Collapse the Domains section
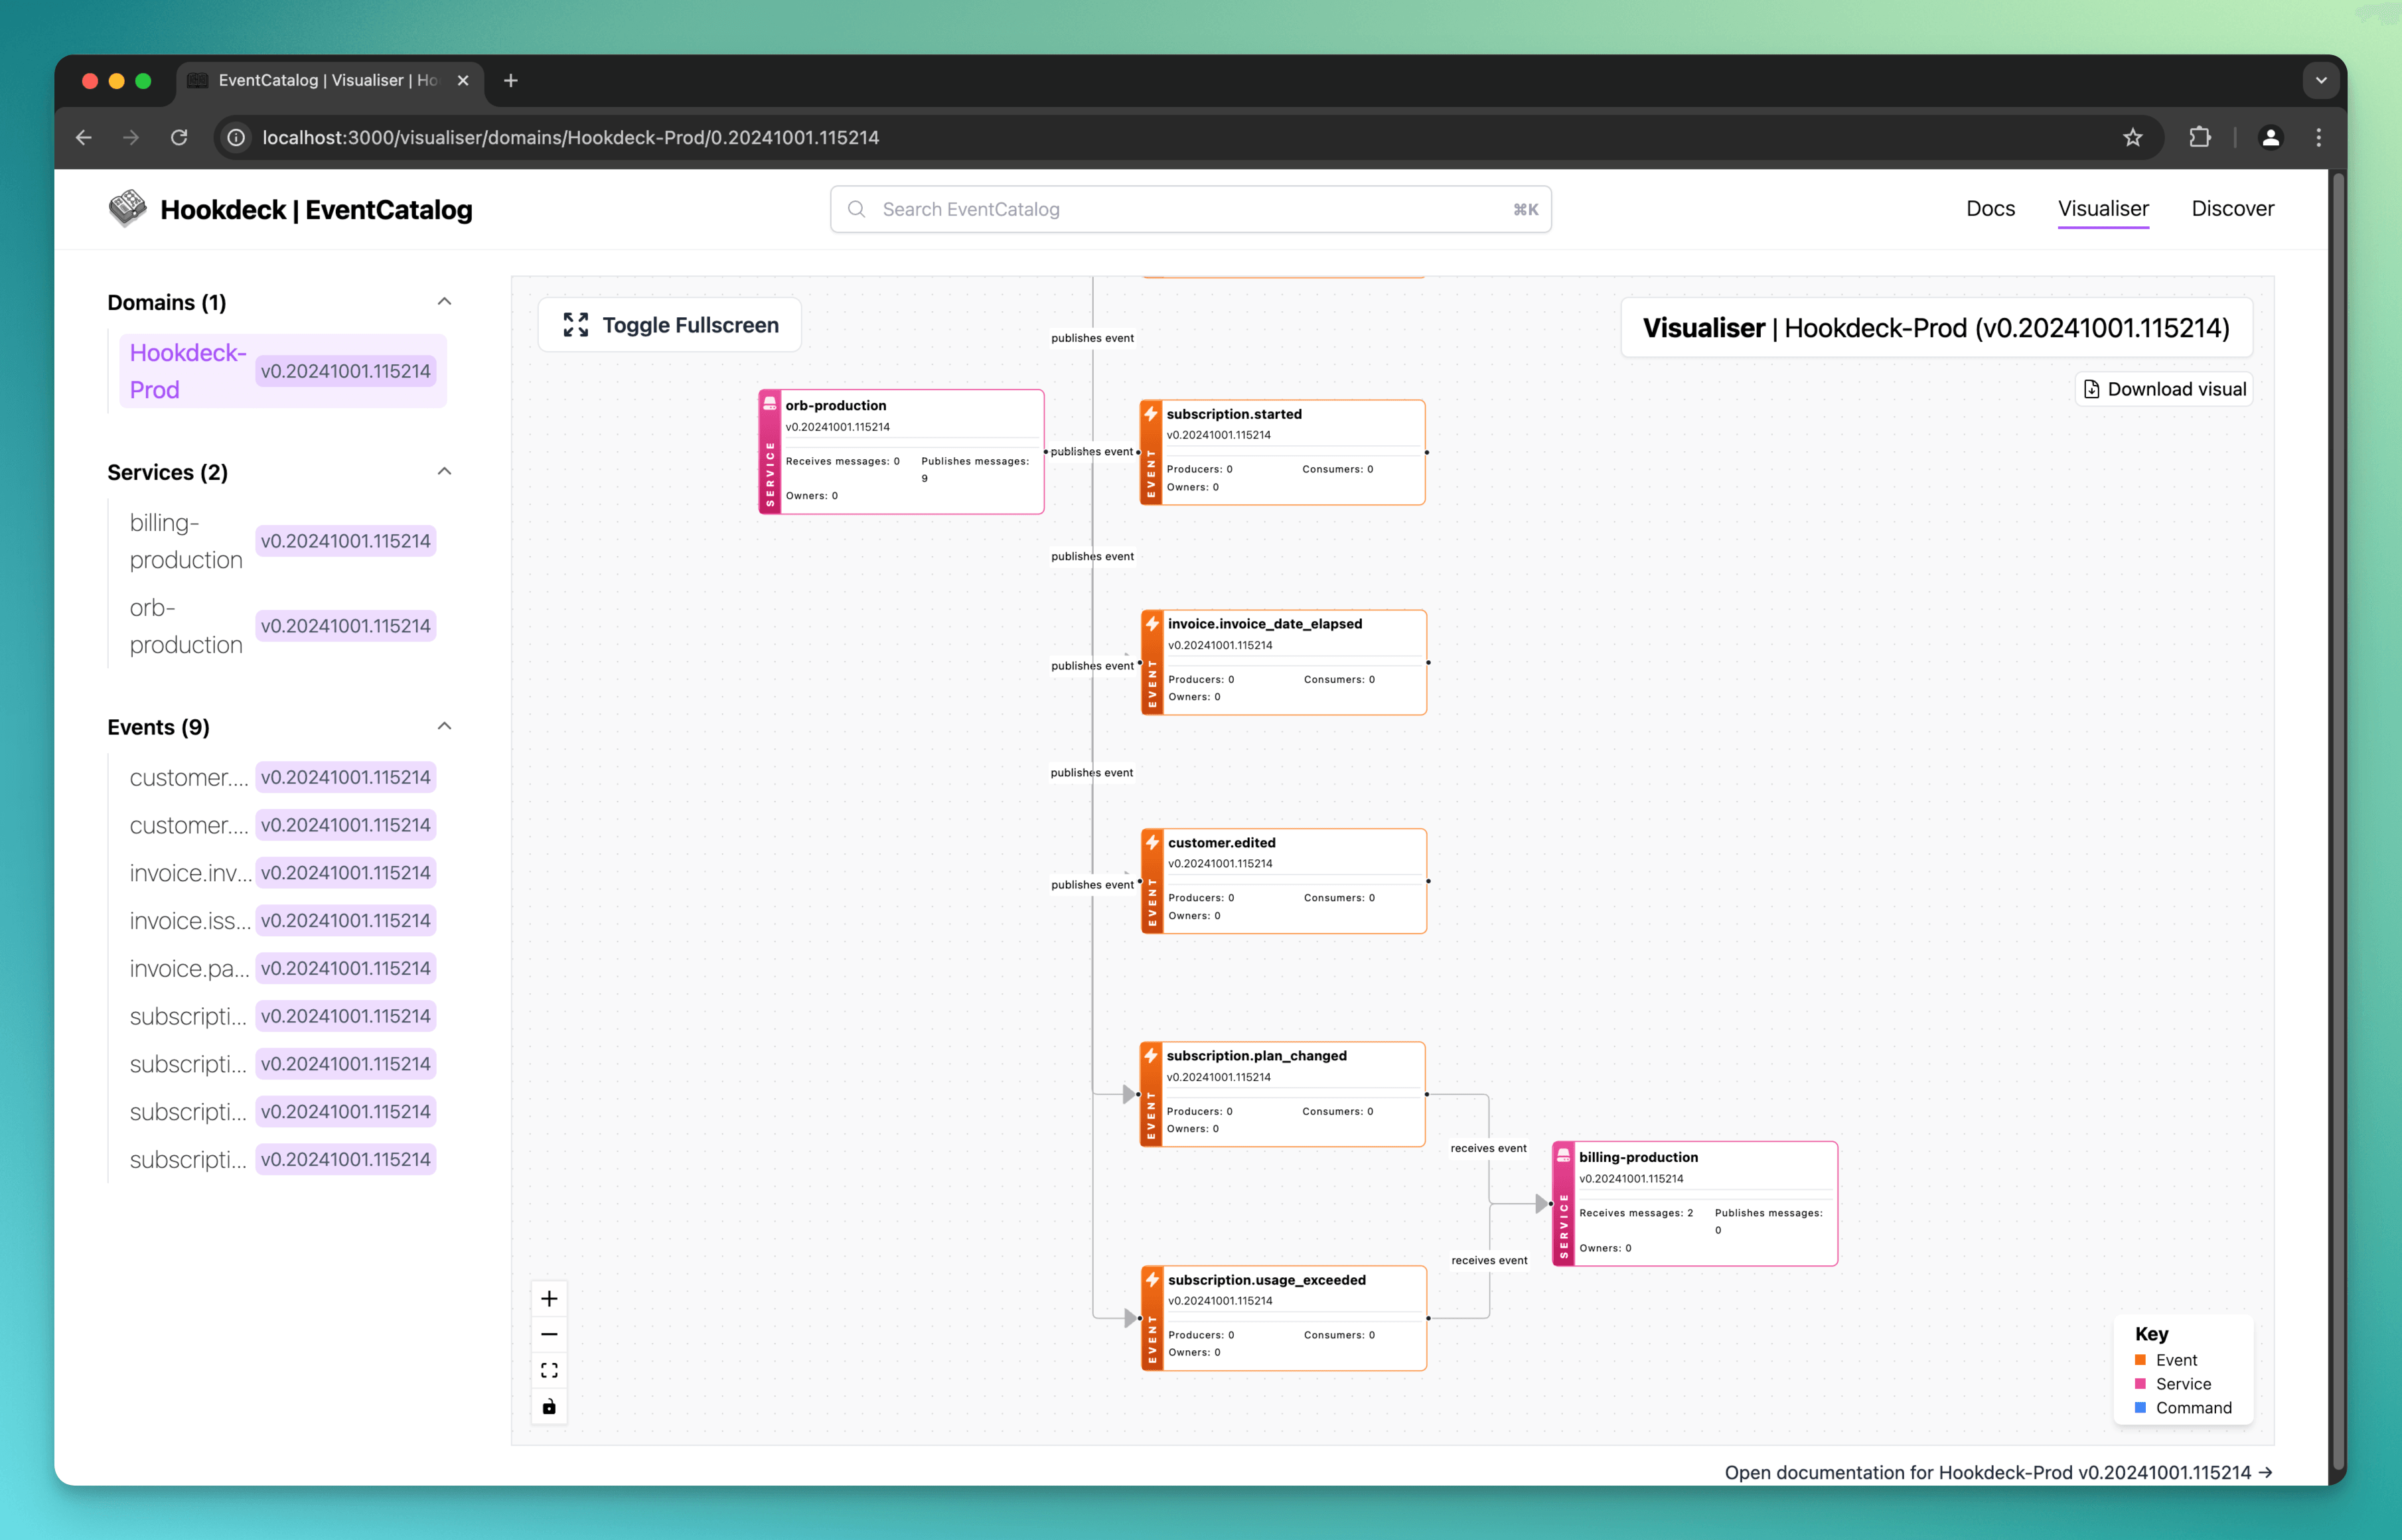The image size is (2402, 1540). click(444, 301)
